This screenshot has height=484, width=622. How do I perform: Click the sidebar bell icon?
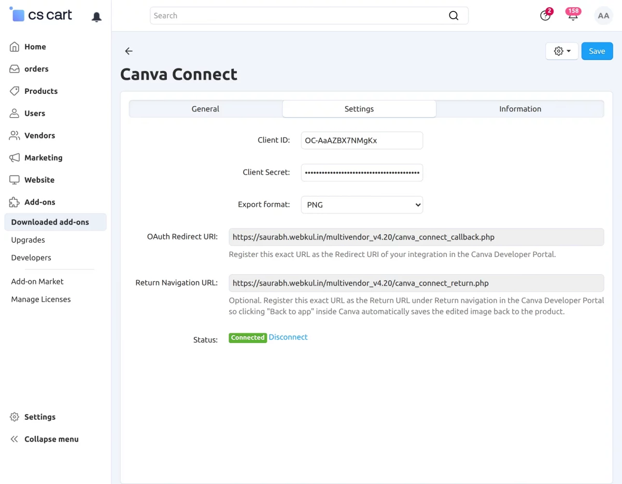pos(96,17)
